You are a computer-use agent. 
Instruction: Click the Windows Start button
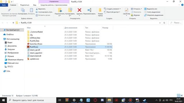tap(3, 100)
